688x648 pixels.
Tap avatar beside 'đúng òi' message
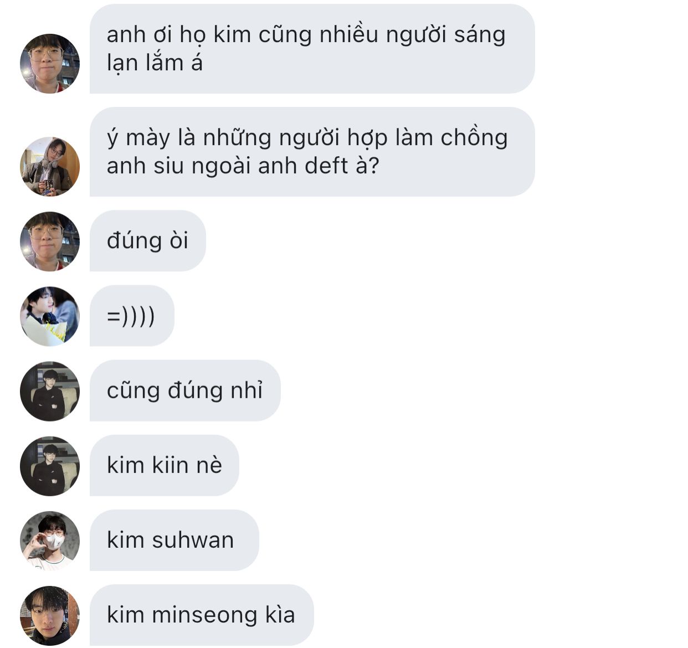[x=50, y=241]
